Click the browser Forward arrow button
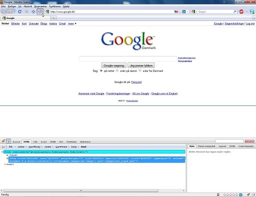256x197 pixels. click(10, 11)
